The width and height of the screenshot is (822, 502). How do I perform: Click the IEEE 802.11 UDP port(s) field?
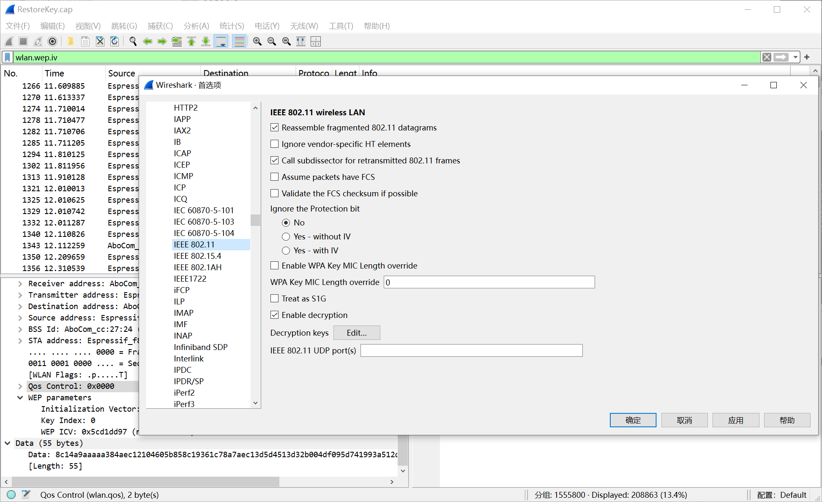coord(471,350)
